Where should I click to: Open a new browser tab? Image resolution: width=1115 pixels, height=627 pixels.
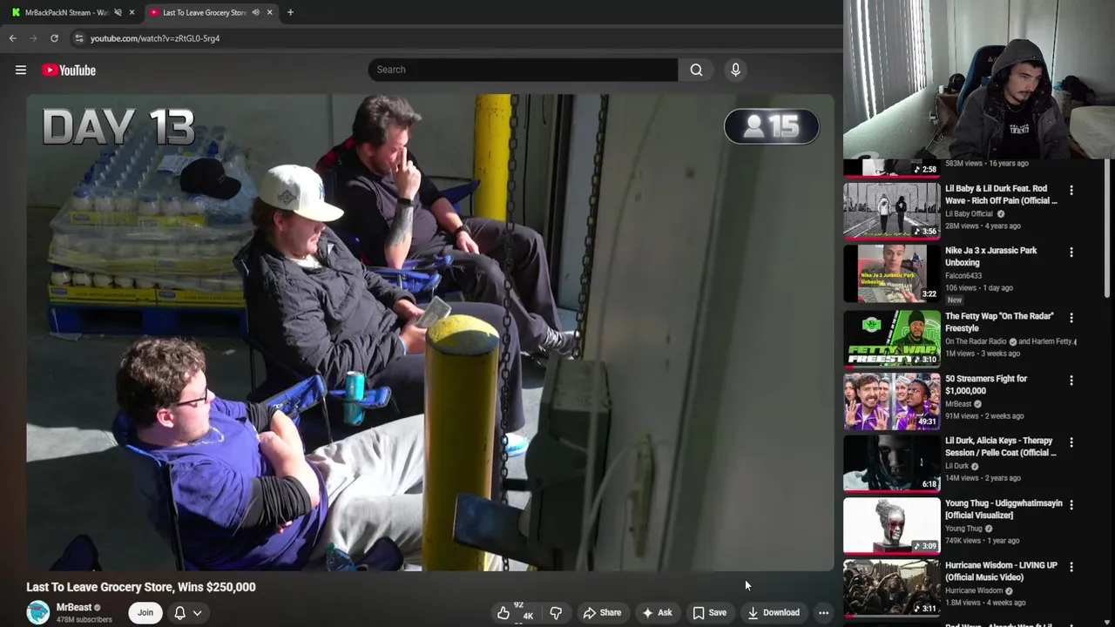[290, 12]
